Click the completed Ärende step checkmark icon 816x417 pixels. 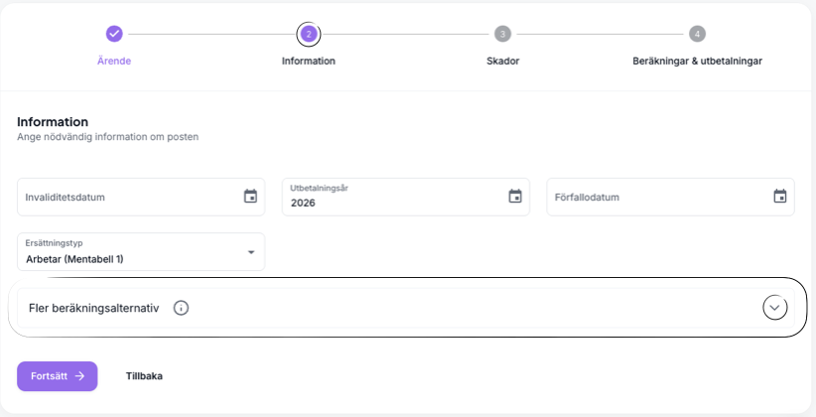pos(114,34)
